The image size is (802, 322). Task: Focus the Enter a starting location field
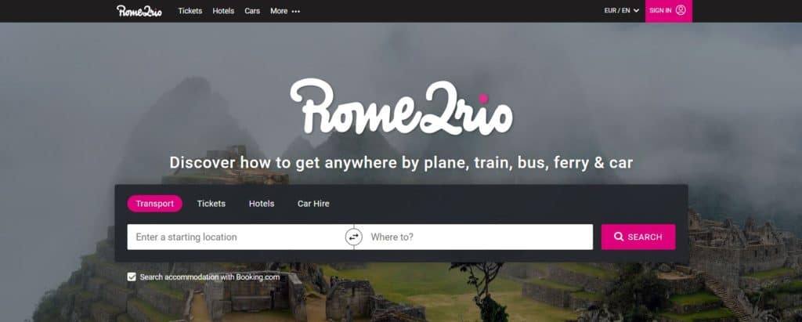pyautogui.click(x=237, y=237)
